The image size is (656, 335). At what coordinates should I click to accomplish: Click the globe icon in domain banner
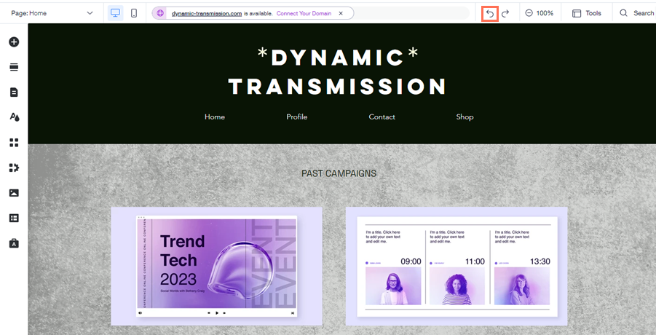[160, 13]
